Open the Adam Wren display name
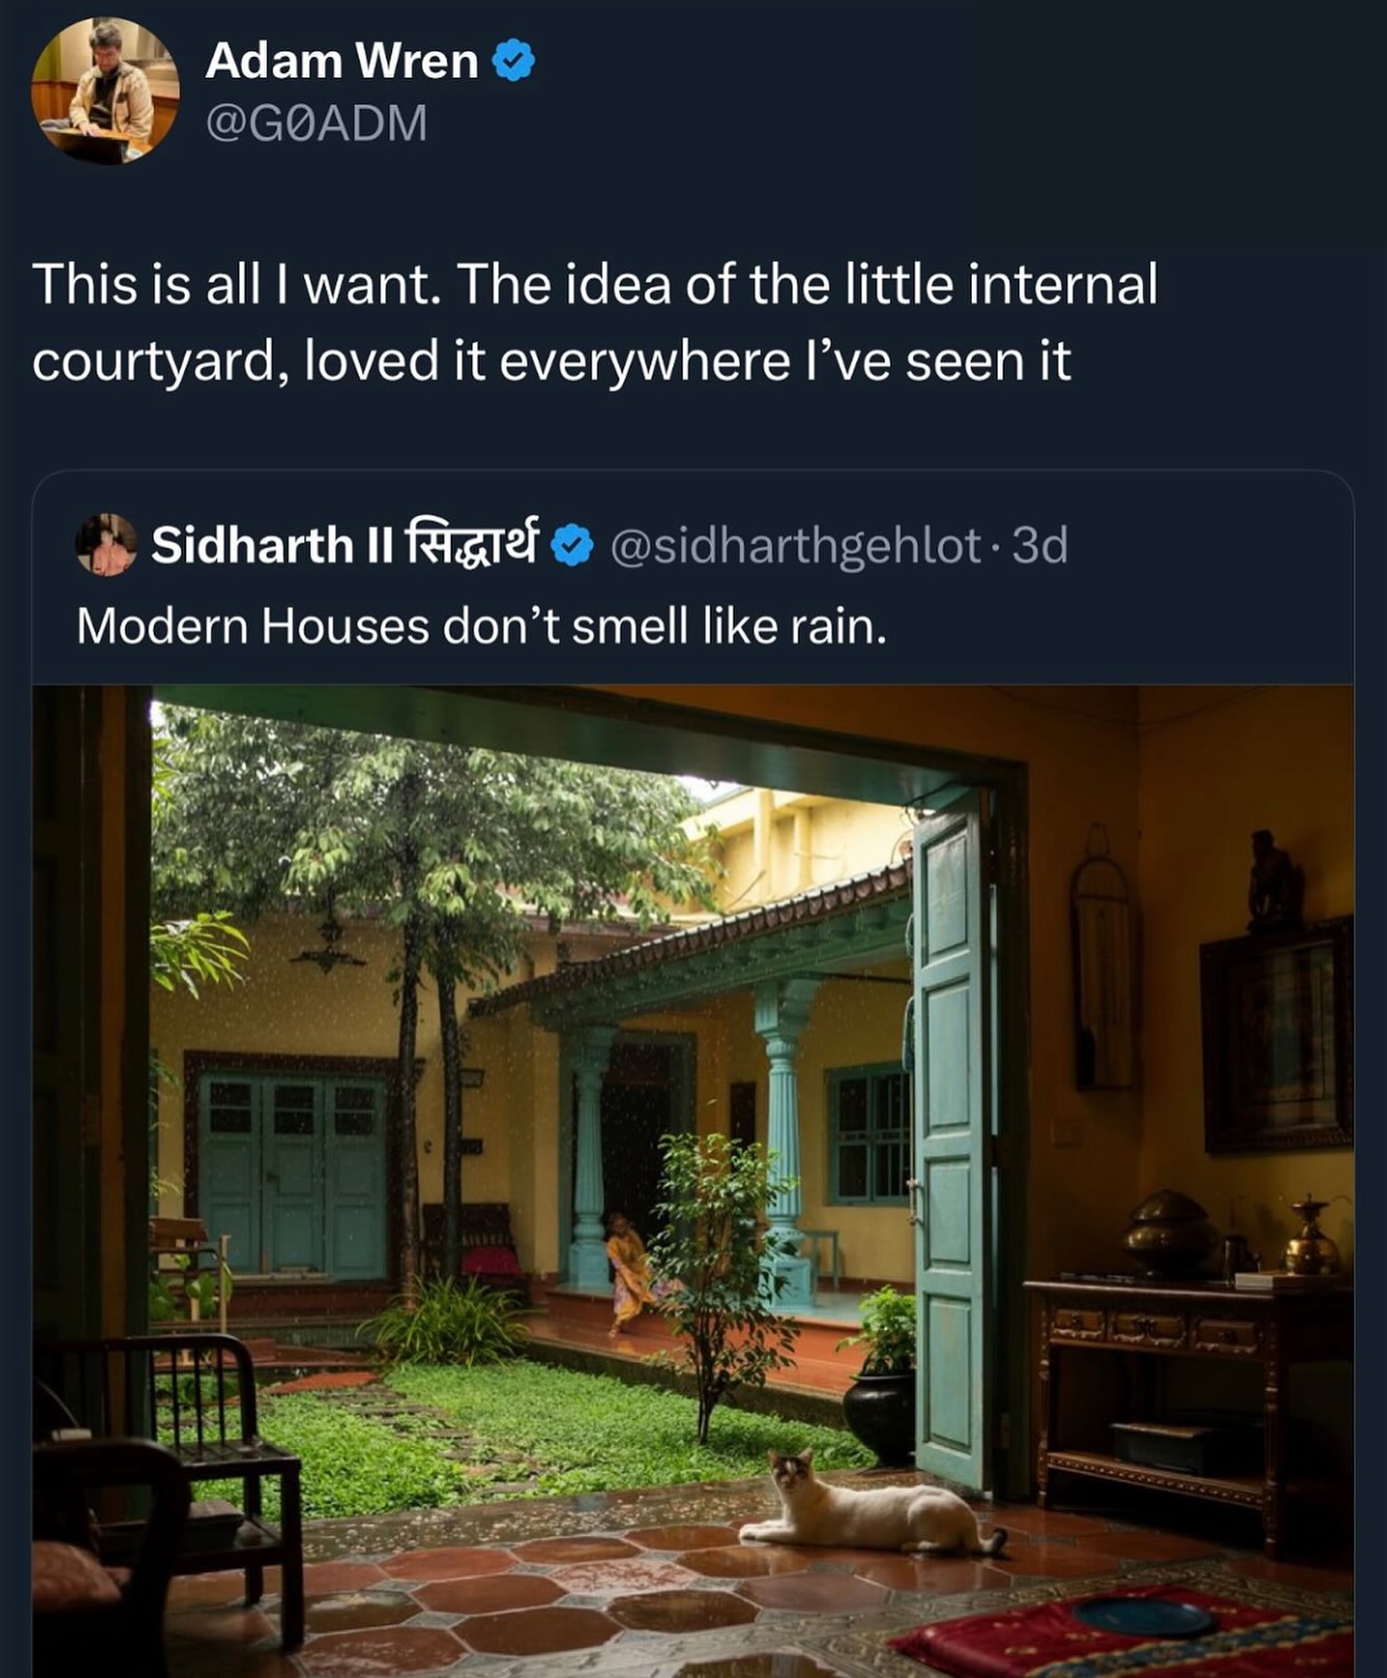 pyautogui.click(x=342, y=61)
